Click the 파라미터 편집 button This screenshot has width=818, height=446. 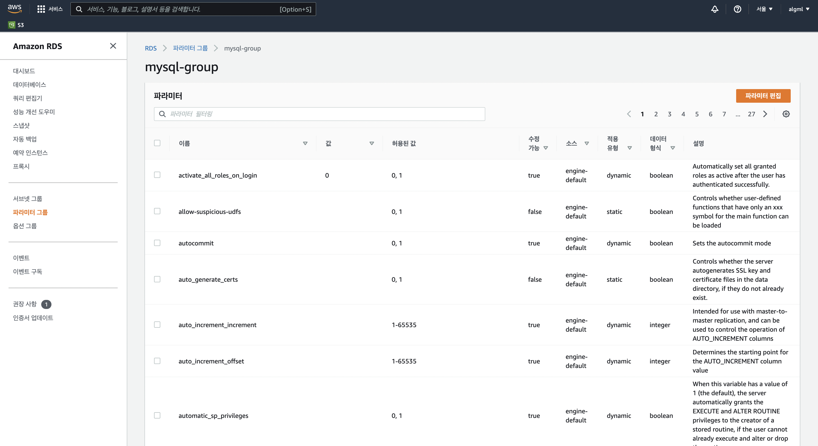tap(763, 96)
